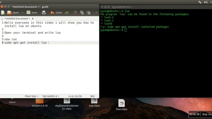Open the network indicator in the top panel
Screen dimensions: 212x119
(x=200, y=2)
